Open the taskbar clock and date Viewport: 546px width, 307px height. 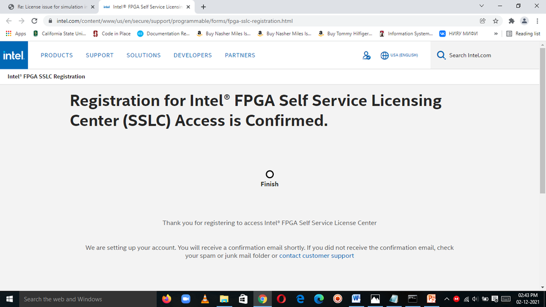point(527,299)
